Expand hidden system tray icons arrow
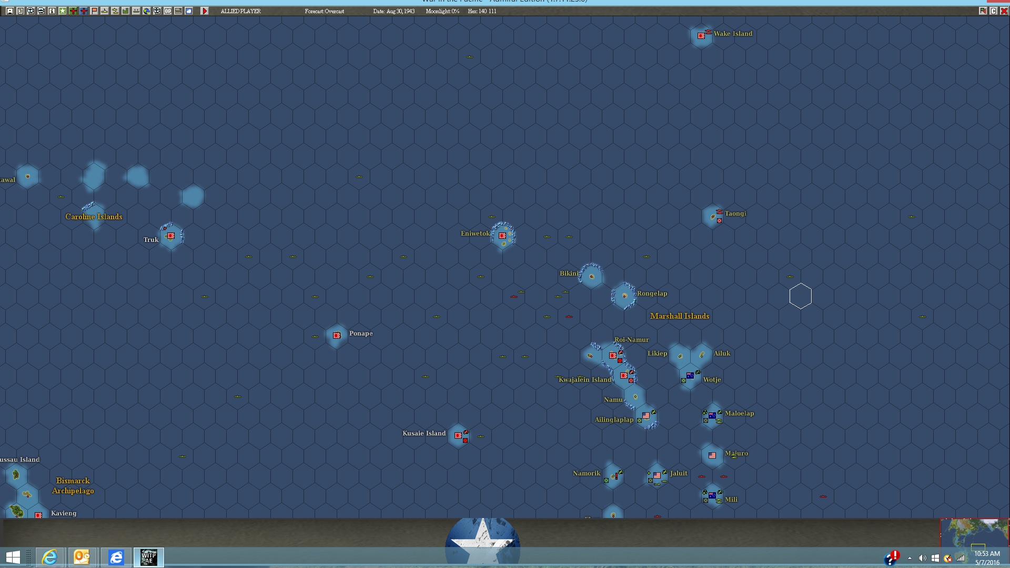1010x568 pixels. [x=910, y=559]
